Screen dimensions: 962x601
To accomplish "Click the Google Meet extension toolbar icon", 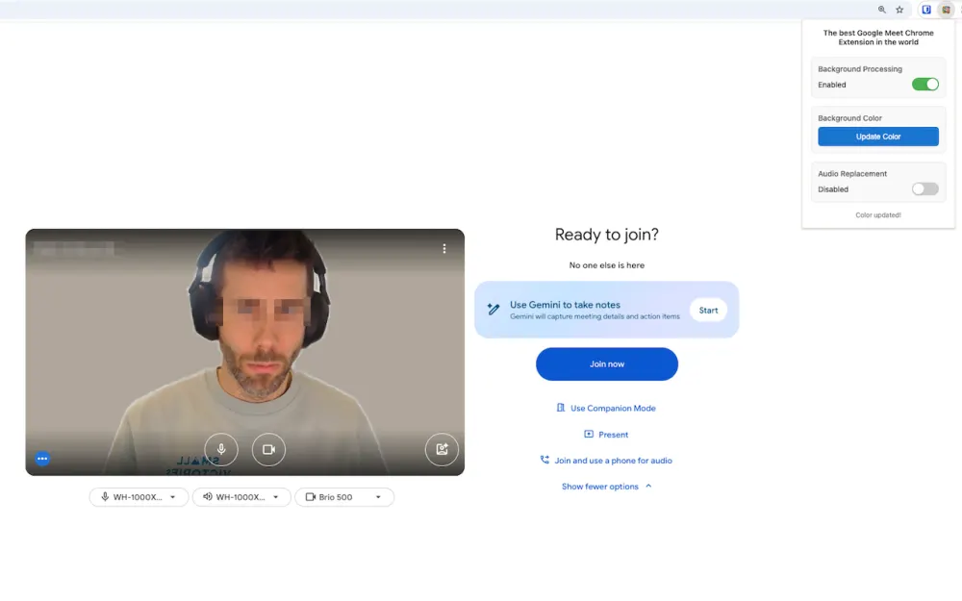I will 946,10.
